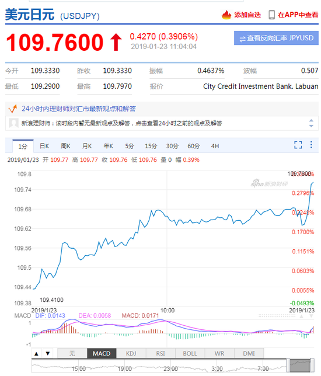Viewport: 321px width, 376px height.
Task: Select the DMI indicator
Action: coord(249,353)
